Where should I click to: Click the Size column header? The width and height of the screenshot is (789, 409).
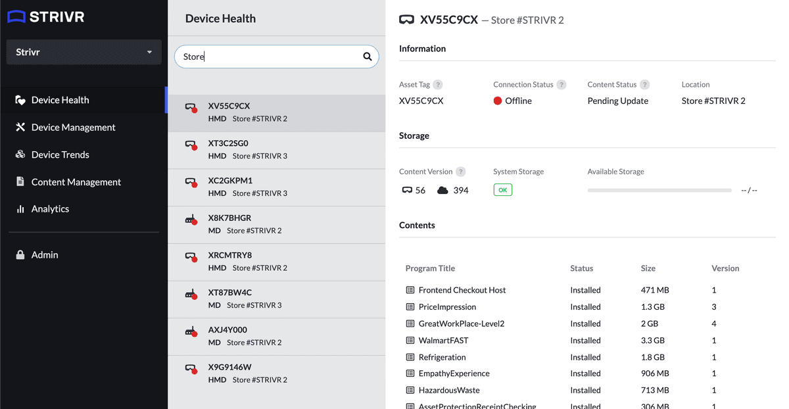(649, 268)
